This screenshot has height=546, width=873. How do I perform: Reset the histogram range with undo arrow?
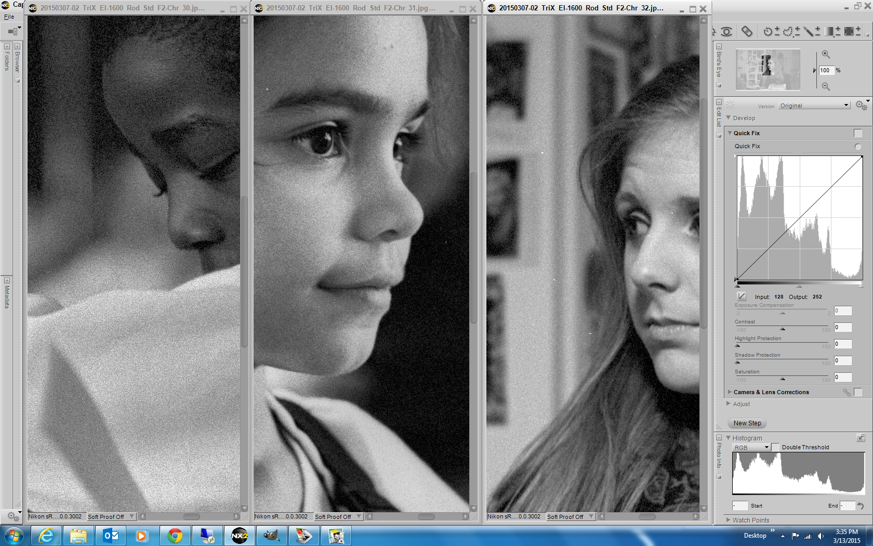tap(861, 505)
